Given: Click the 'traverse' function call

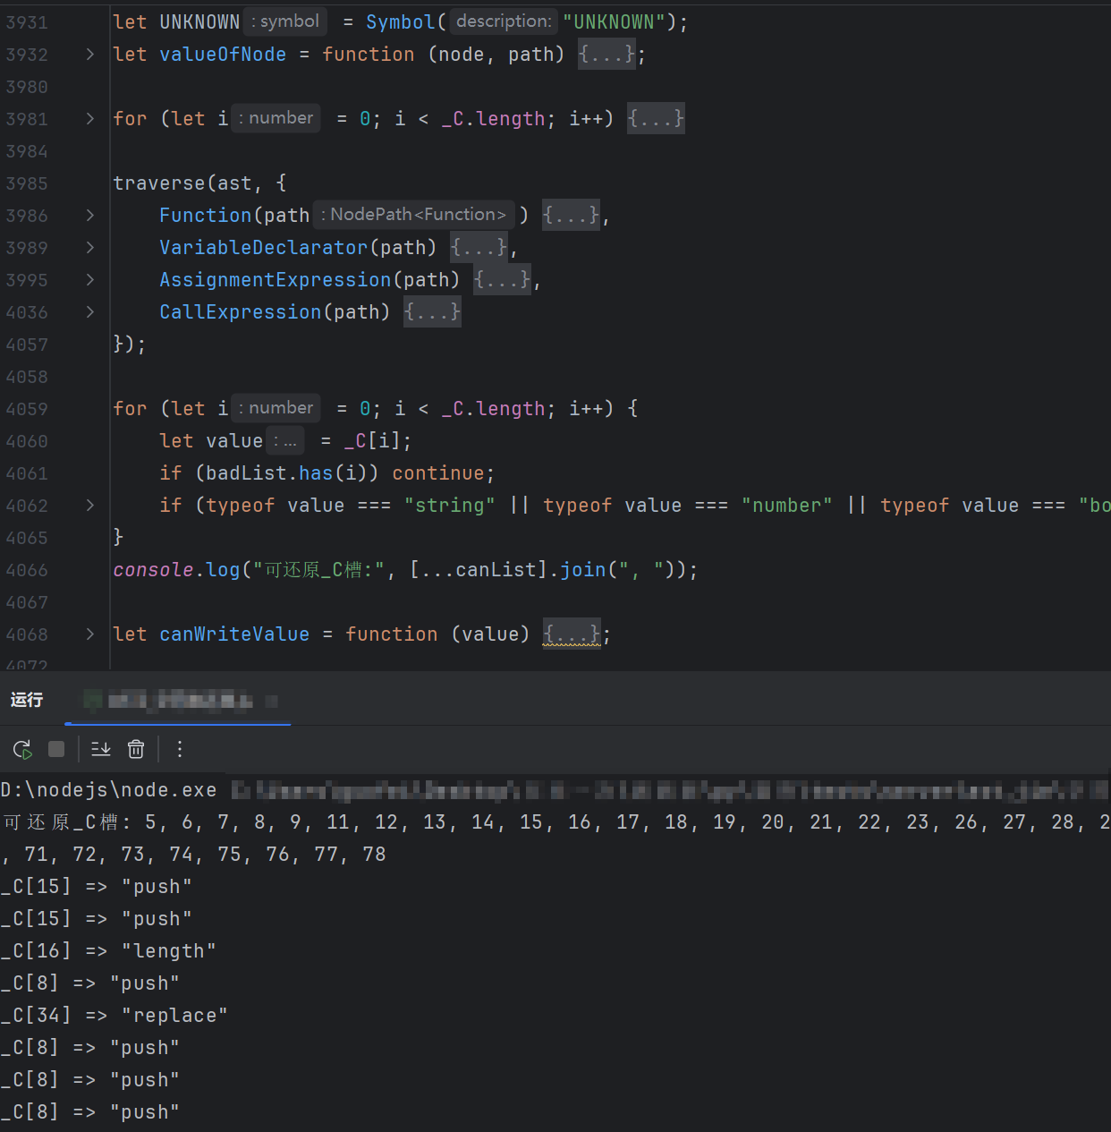Looking at the screenshot, I should click(x=159, y=183).
